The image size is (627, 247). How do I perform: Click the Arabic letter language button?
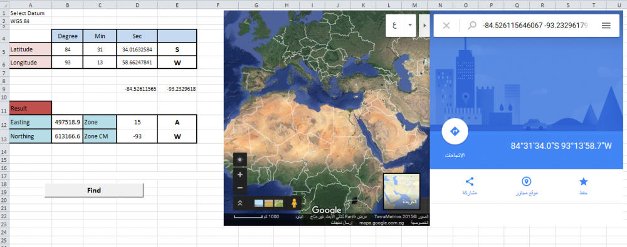(395, 25)
